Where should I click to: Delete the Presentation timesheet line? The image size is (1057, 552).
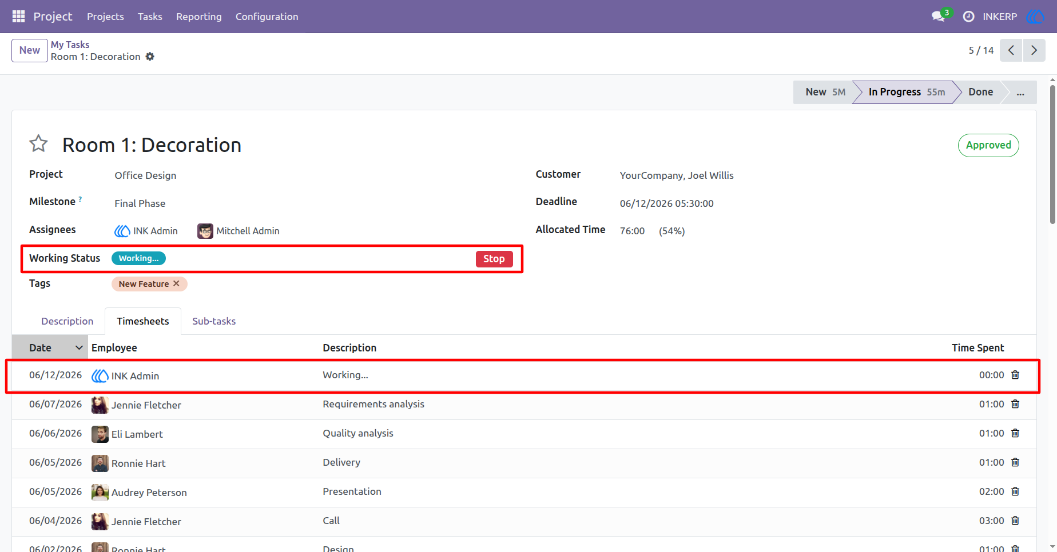(x=1015, y=491)
